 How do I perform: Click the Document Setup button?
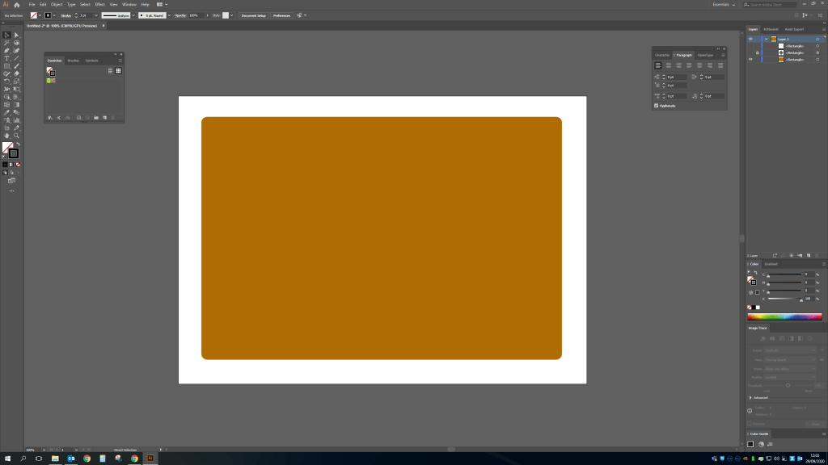(x=253, y=15)
